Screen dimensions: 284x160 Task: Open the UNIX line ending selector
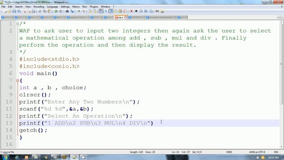pos(229,152)
